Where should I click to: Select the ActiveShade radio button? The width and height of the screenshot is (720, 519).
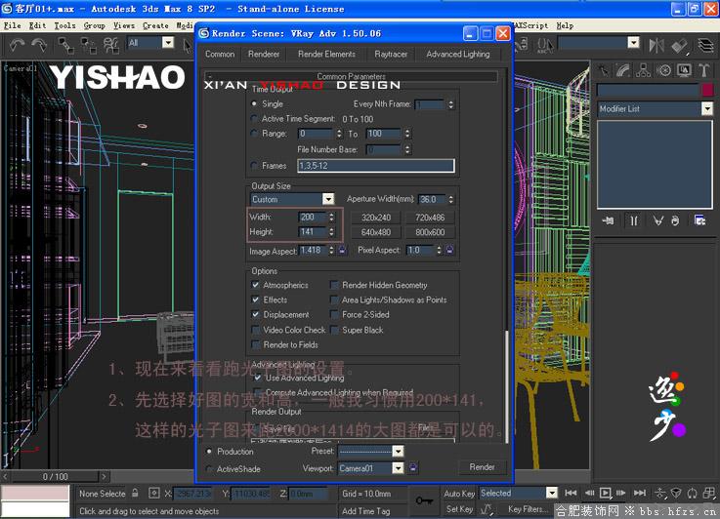pyautogui.click(x=210, y=469)
